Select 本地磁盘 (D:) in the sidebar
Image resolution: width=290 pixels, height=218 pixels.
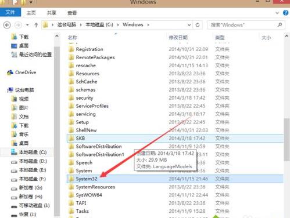point(29,161)
